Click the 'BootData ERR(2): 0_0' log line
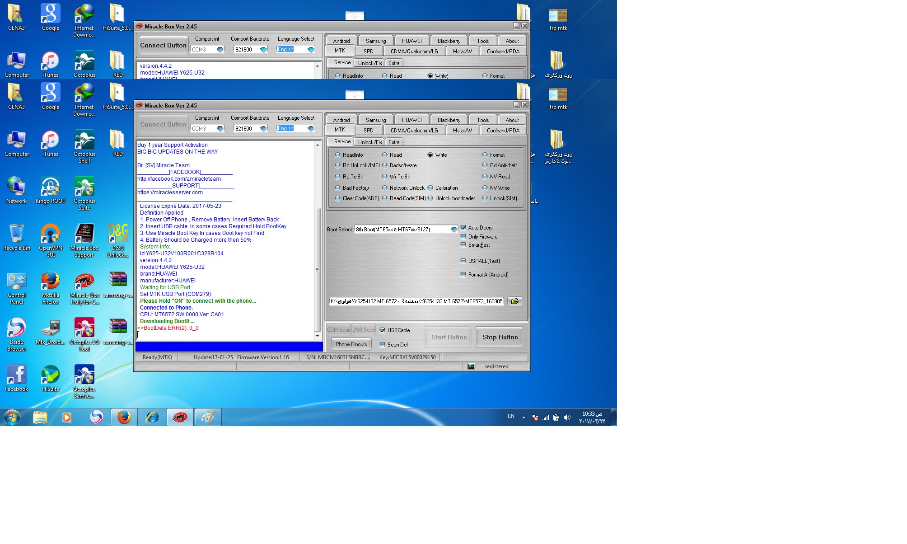The image size is (907, 544). [x=168, y=328]
